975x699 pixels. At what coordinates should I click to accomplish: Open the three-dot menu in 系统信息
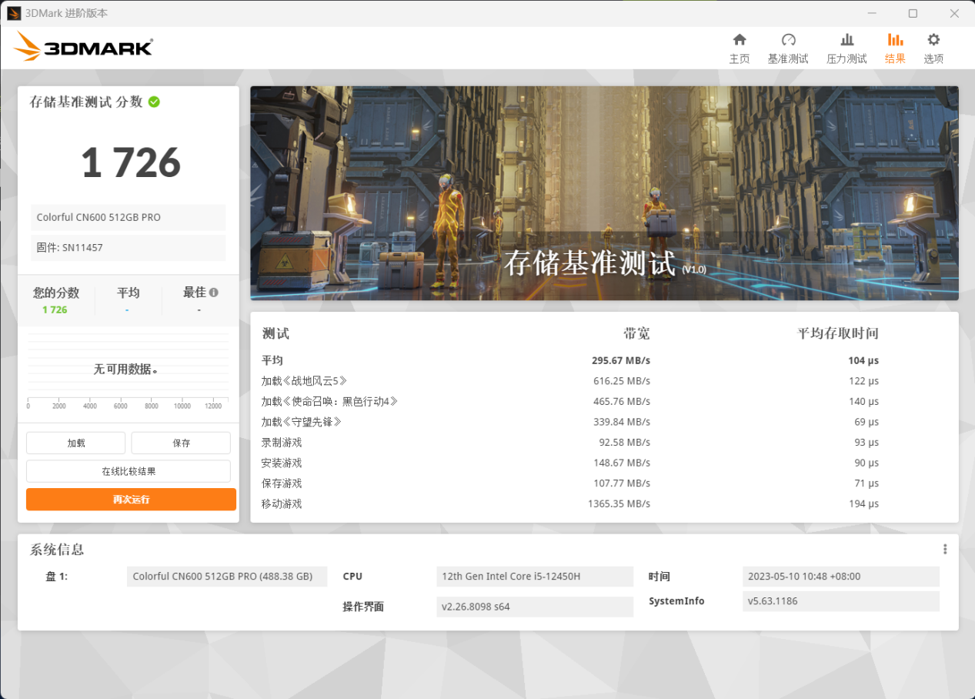pos(945,549)
